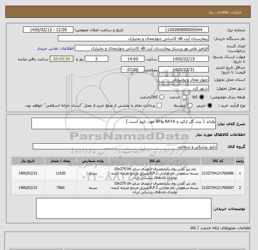The width and height of the screenshot is (258, 250).
Task: Click response deadline time 14:00 field
Action: click(133, 59)
